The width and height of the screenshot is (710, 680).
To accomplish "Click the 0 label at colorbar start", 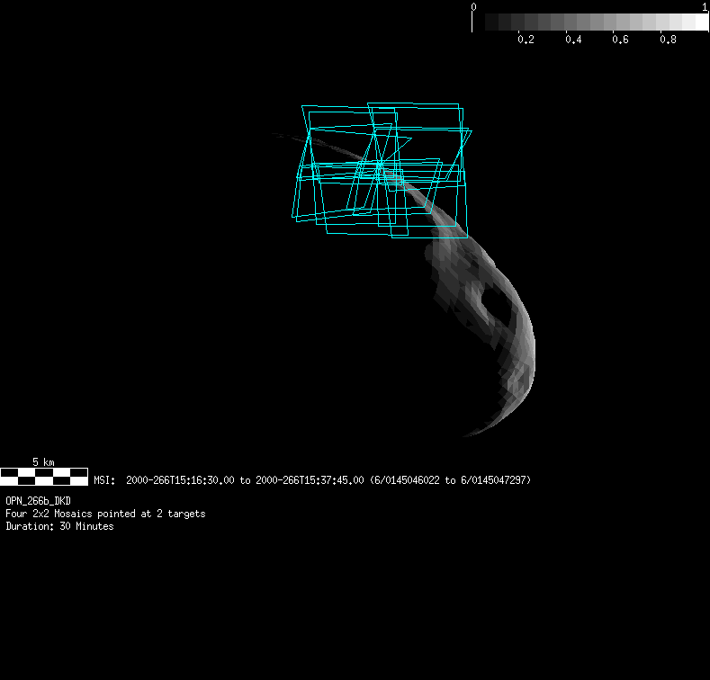I will (473, 7).
